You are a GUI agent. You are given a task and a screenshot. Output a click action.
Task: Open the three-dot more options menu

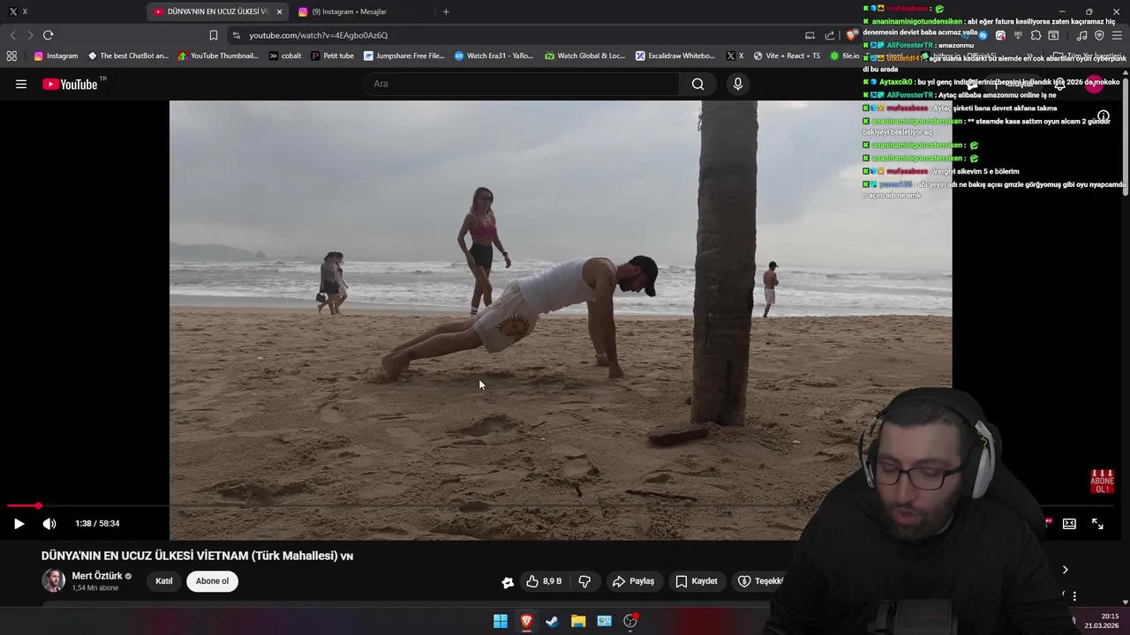click(1074, 596)
